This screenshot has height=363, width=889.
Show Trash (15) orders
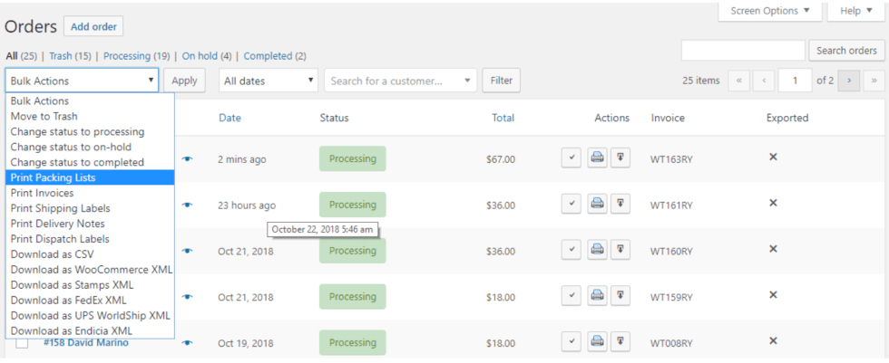70,56
